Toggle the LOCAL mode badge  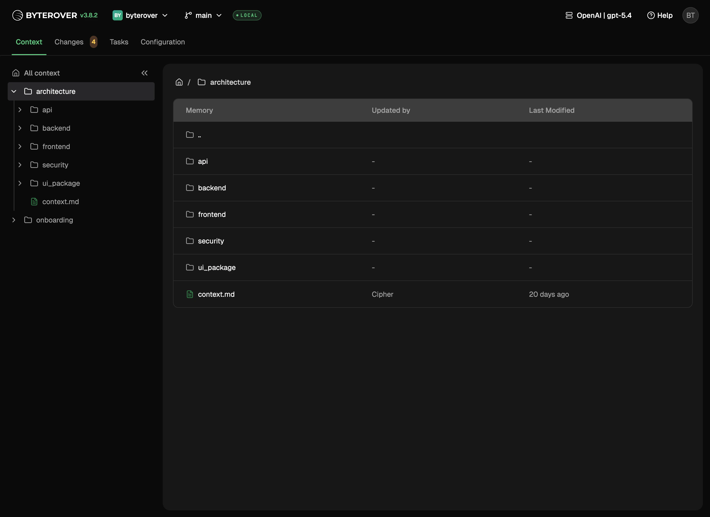[x=247, y=15]
